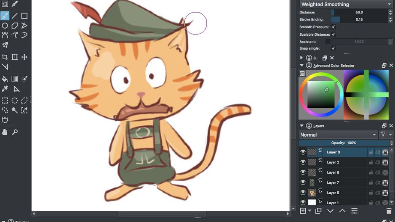Select the Ellipse shape tool

(x=5, y=26)
